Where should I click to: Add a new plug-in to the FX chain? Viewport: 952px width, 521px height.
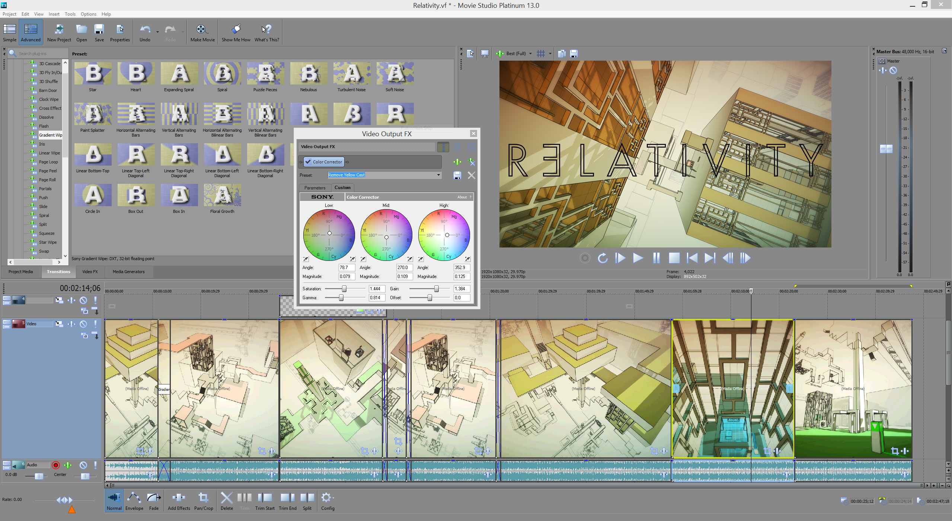(457, 162)
